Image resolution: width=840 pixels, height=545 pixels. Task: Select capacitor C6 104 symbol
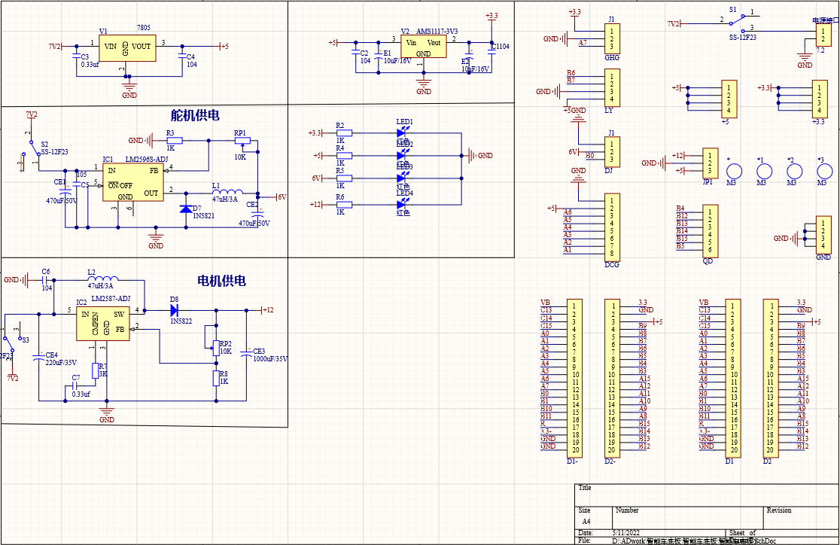(46, 279)
